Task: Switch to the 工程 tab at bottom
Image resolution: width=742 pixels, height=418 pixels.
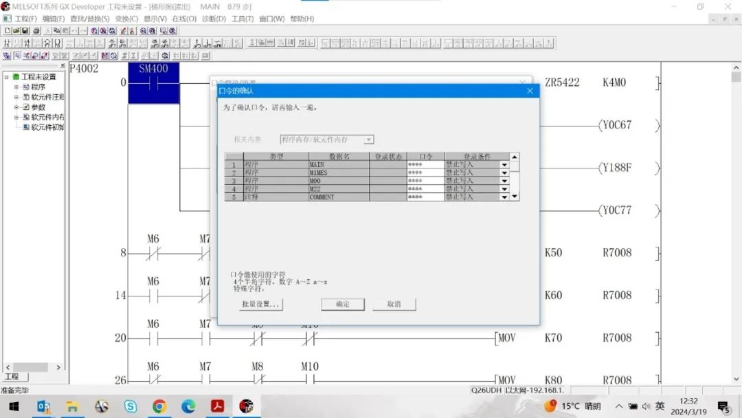Action: [12, 377]
